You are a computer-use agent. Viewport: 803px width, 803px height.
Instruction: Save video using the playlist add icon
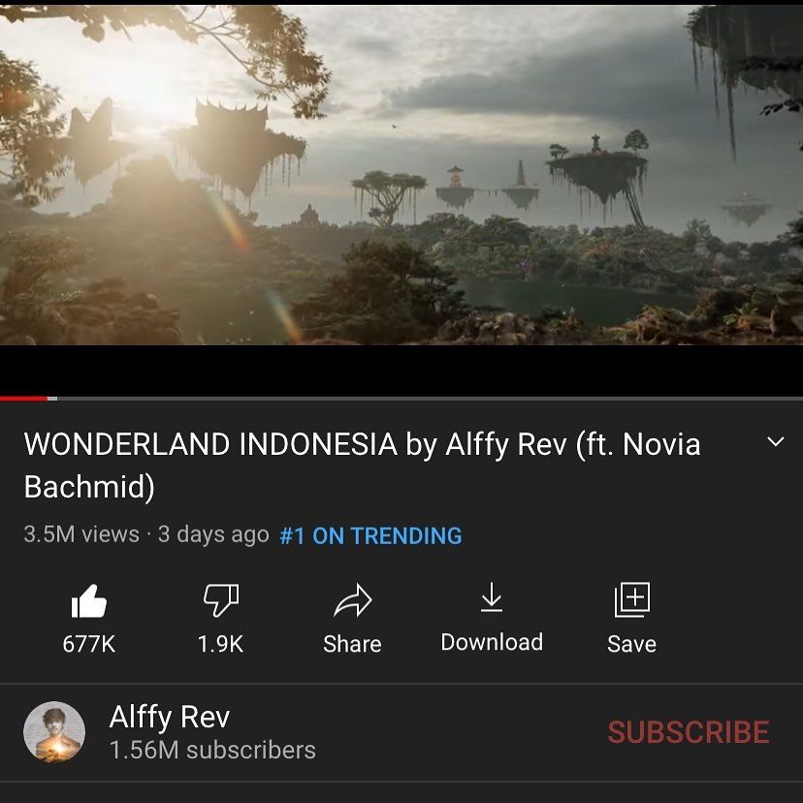coord(632,599)
